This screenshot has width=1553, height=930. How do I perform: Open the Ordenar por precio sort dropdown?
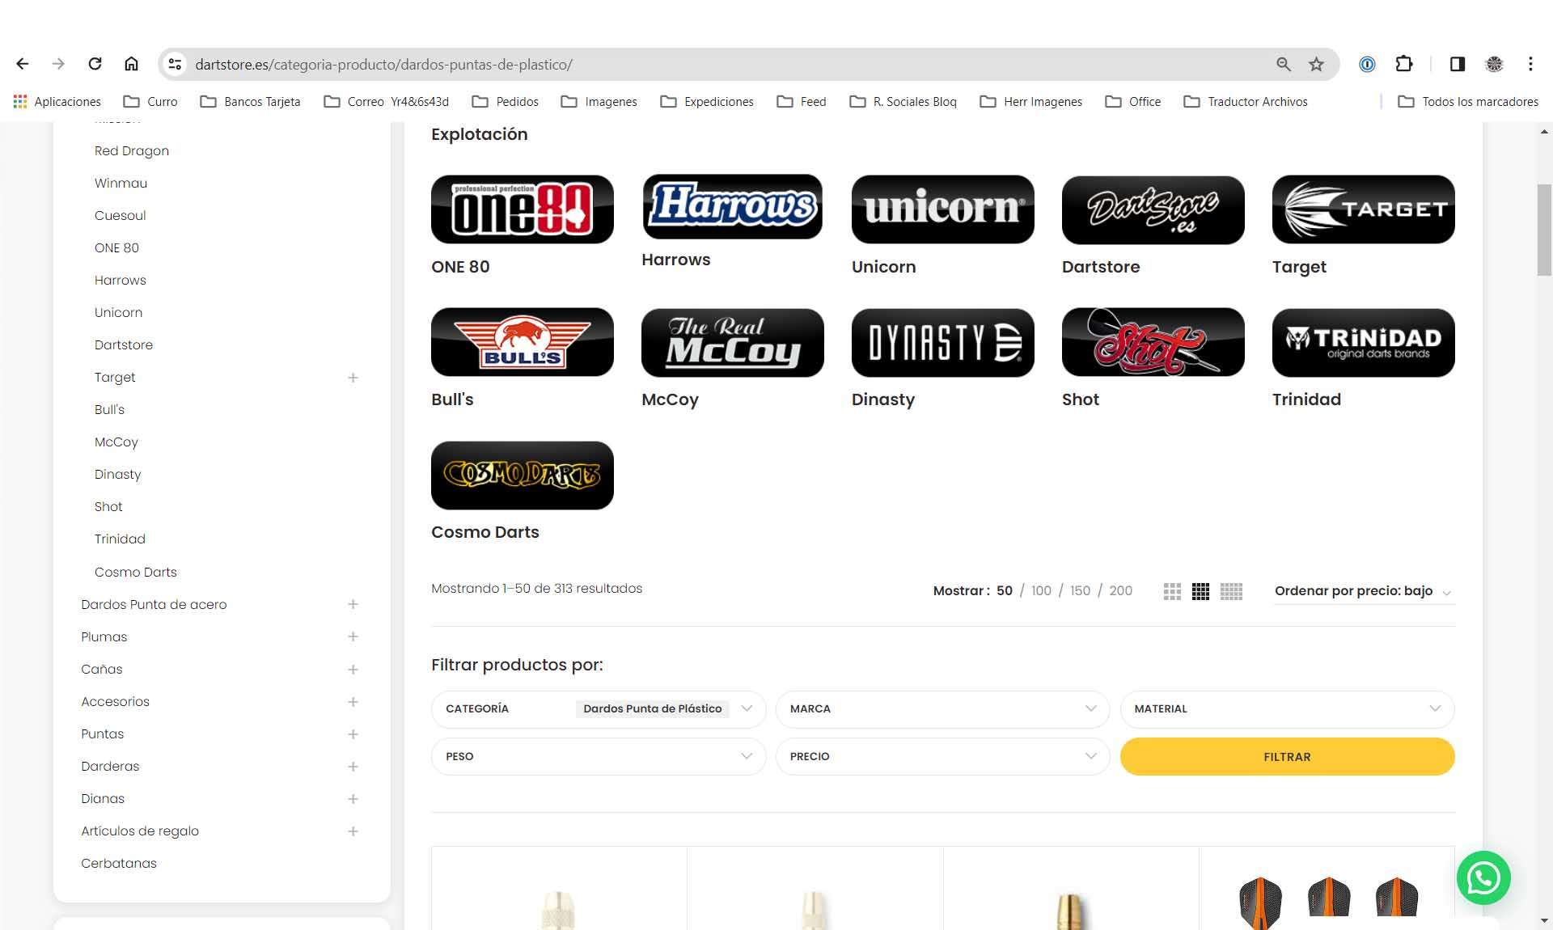pos(1363,591)
